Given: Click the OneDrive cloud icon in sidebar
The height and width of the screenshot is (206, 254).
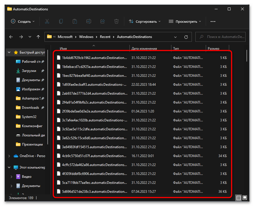Looking at the screenshot, I should pos(16,156).
